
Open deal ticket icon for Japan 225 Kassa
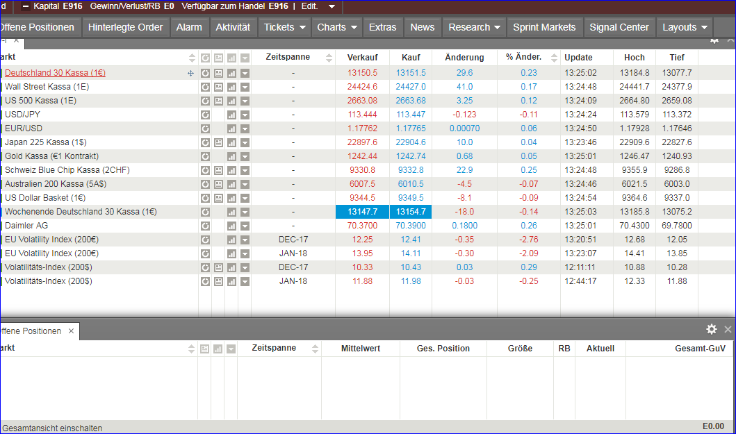click(218, 142)
